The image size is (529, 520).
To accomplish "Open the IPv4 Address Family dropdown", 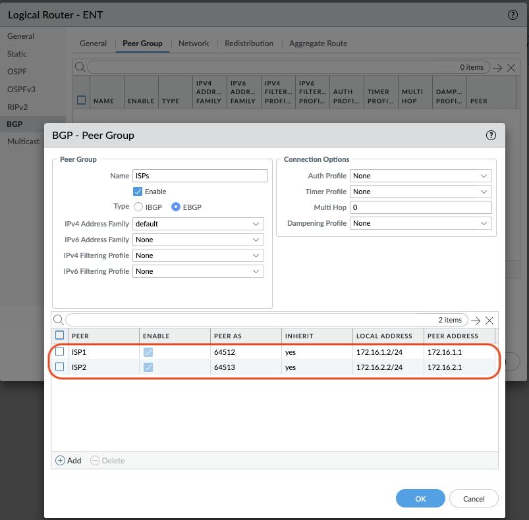I will [198, 224].
